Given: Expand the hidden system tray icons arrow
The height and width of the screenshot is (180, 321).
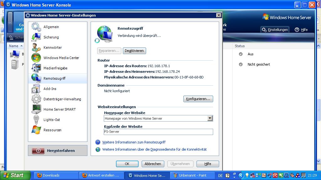Looking at the screenshot, I should pyautogui.click(x=241, y=175).
